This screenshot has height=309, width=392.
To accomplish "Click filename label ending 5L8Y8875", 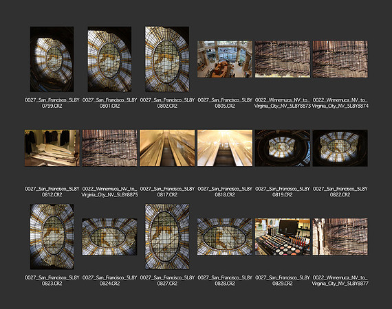I will pos(109,192).
